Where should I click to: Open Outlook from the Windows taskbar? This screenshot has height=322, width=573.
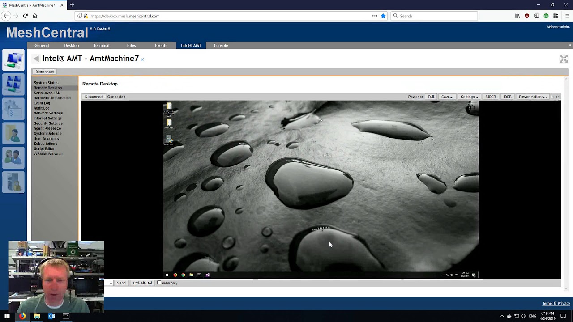(x=51, y=316)
